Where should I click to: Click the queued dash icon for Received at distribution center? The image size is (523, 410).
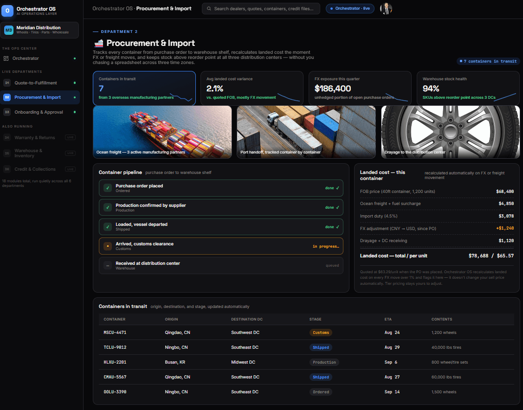pos(107,265)
